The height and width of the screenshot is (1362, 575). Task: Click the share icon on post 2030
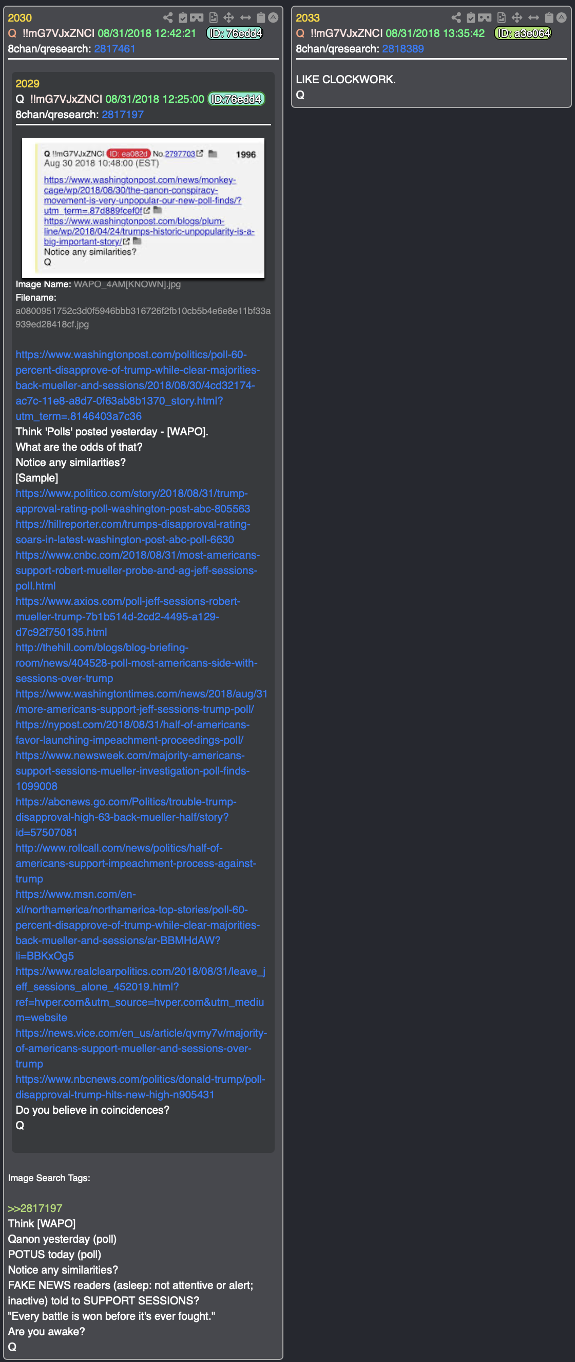tap(168, 17)
